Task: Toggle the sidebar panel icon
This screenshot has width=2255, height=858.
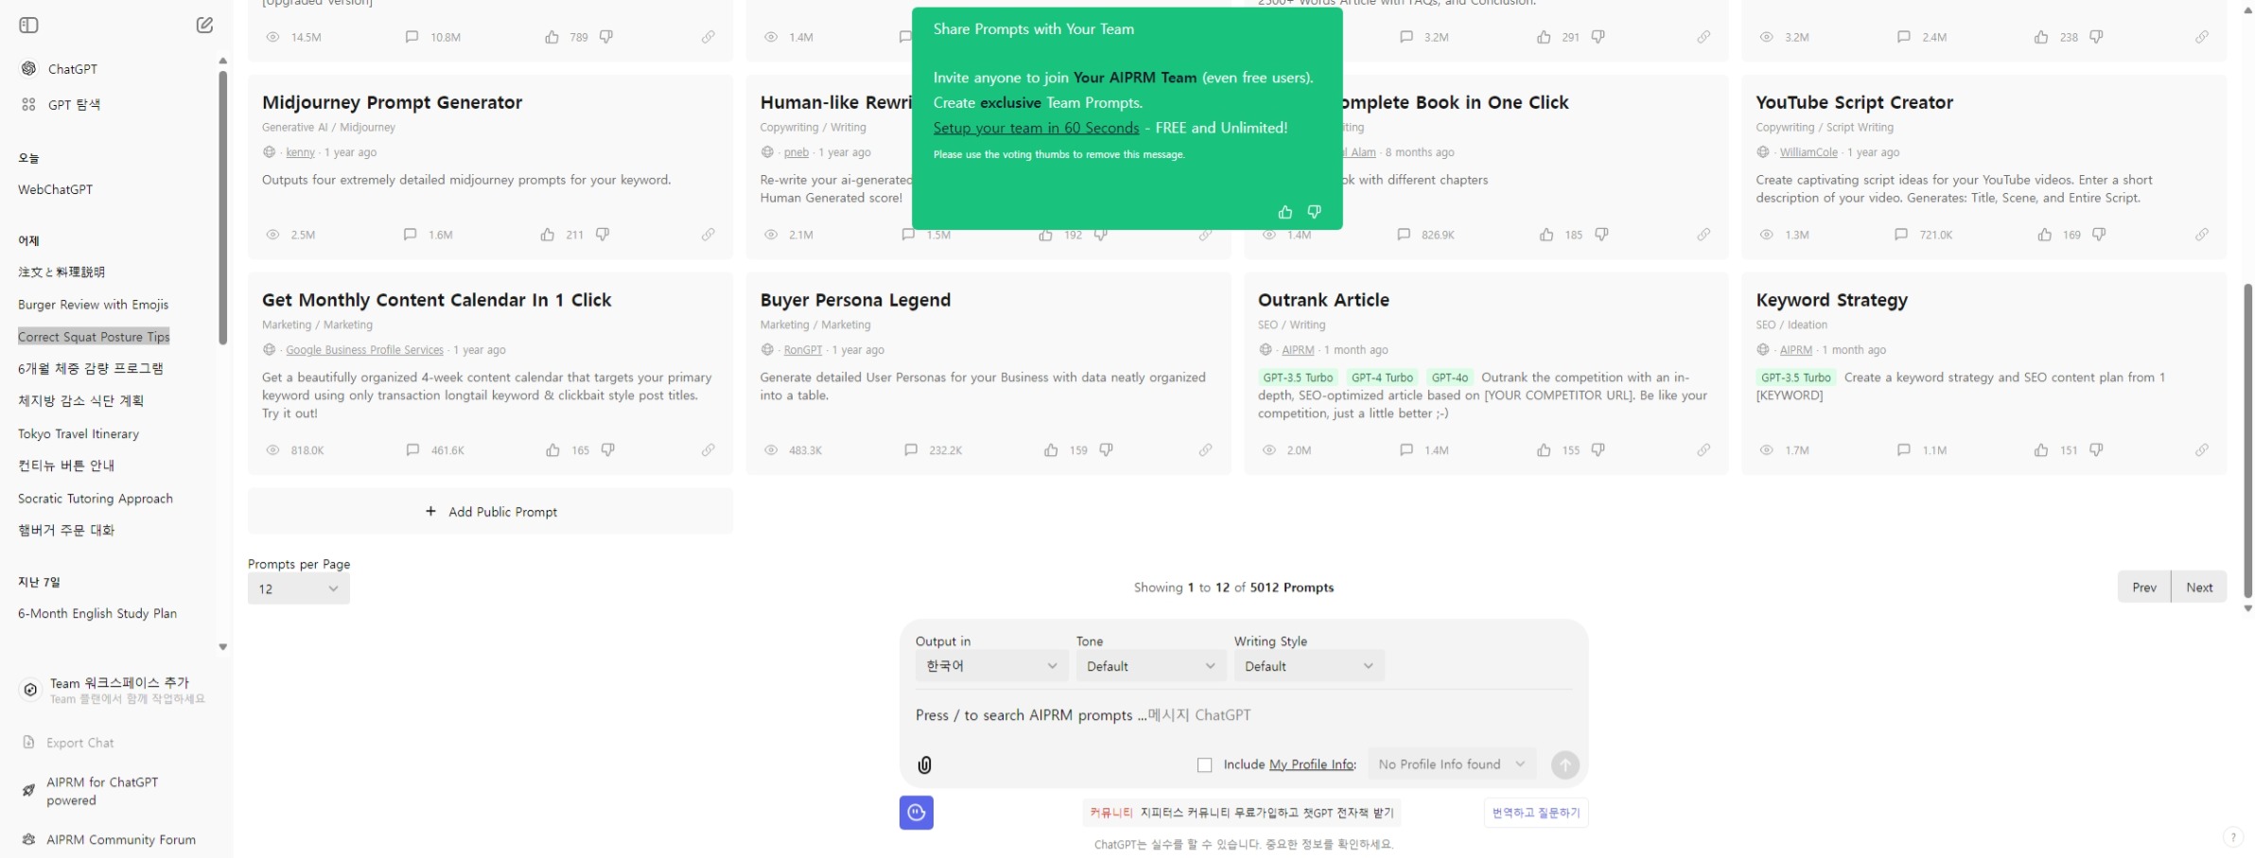Action: pyautogui.click(x=28, y=26)
